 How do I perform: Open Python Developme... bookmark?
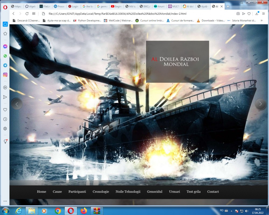coord(87,21)
